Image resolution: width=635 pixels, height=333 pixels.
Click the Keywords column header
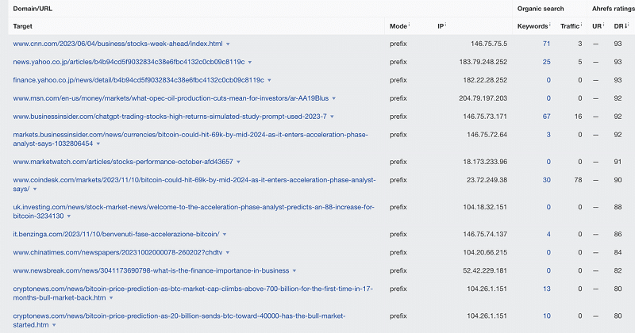point(533,26)
